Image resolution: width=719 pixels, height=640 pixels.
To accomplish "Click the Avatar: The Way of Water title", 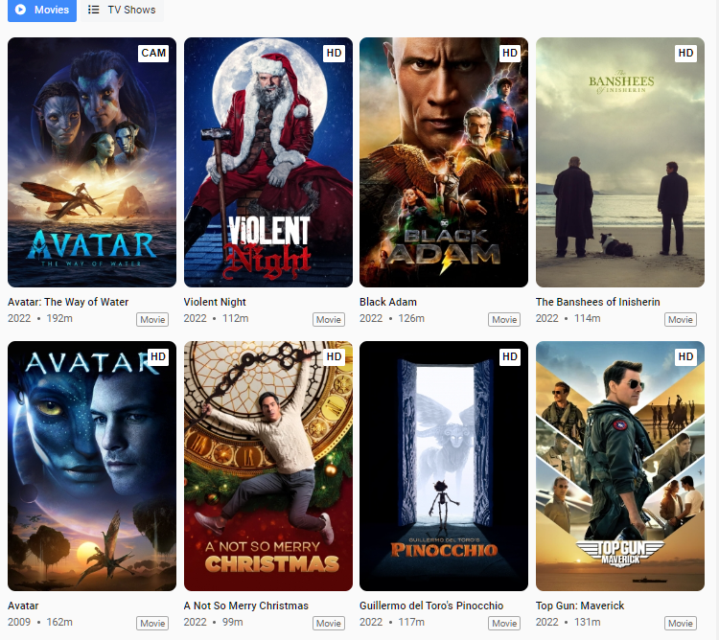I will (68, 302).
